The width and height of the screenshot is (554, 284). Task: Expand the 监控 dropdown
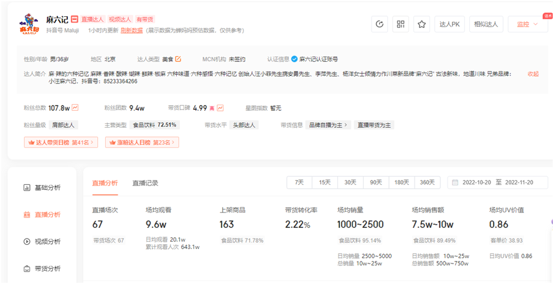pos(528,24)
